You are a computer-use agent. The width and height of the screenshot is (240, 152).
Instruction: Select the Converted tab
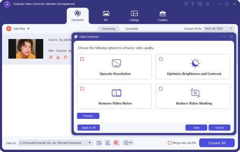132,29
